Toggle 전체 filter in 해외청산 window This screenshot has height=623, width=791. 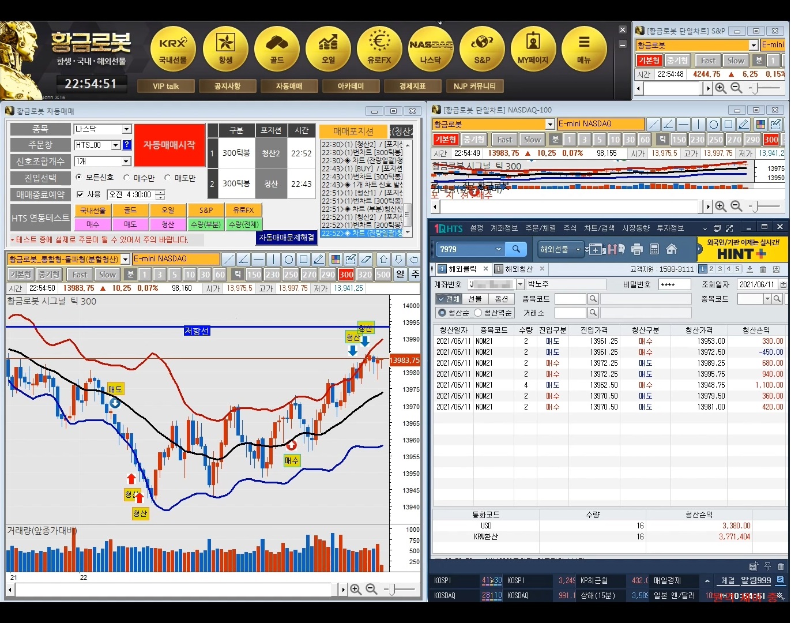click(449, 299)
